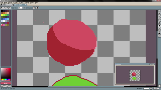The height and width of the screenshot is (90, 161).
Task: Open the Layer menu
Action: click(15, 3)
